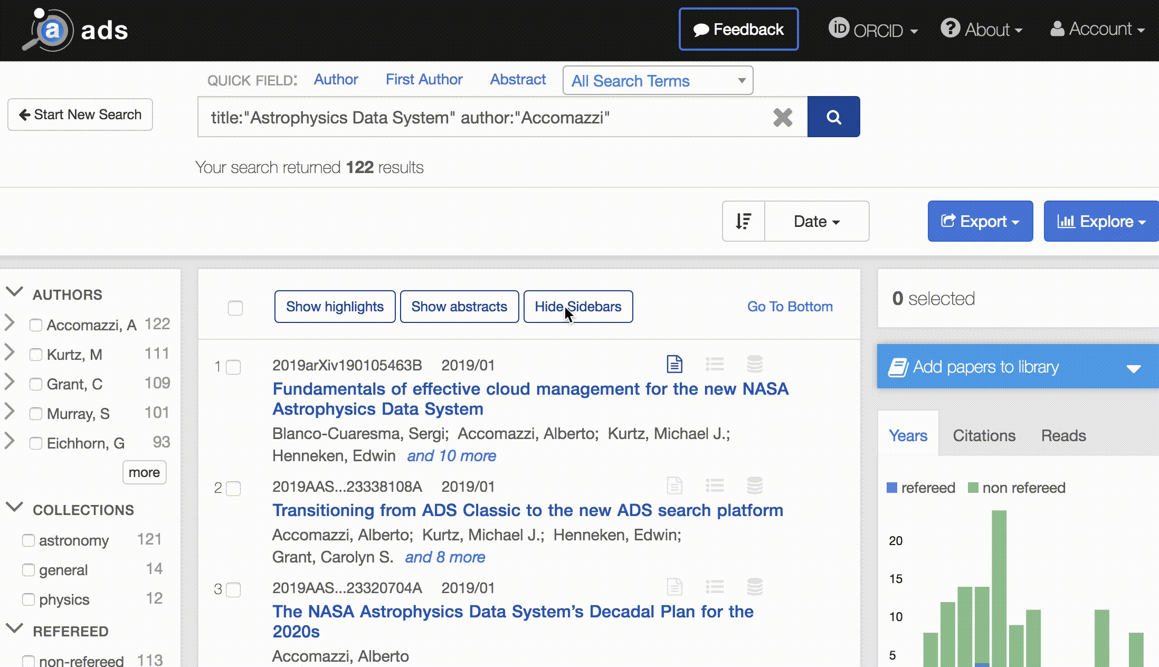Switch to the Citations tab
The image size is (1159, 667).
pos(984,435)
